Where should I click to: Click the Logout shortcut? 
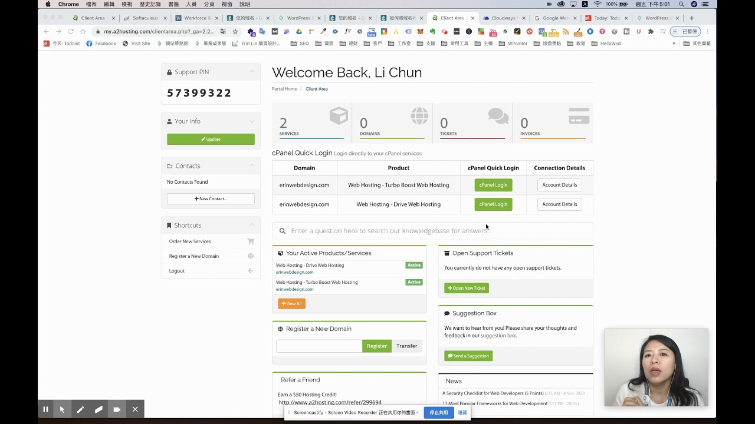(x=177, y=271)
